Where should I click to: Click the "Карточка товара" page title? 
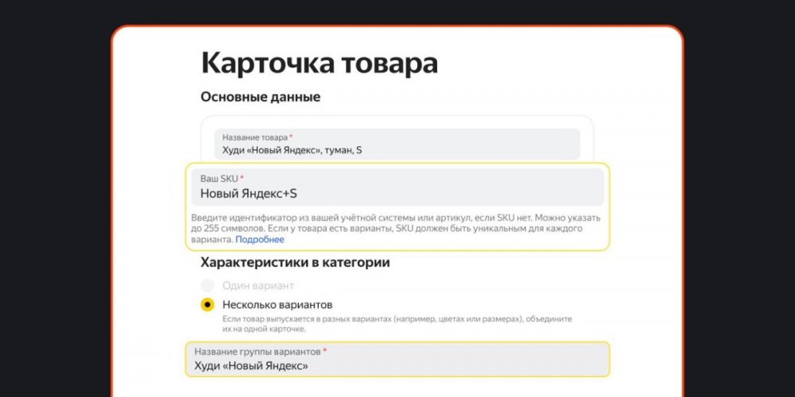coord(319,63)
